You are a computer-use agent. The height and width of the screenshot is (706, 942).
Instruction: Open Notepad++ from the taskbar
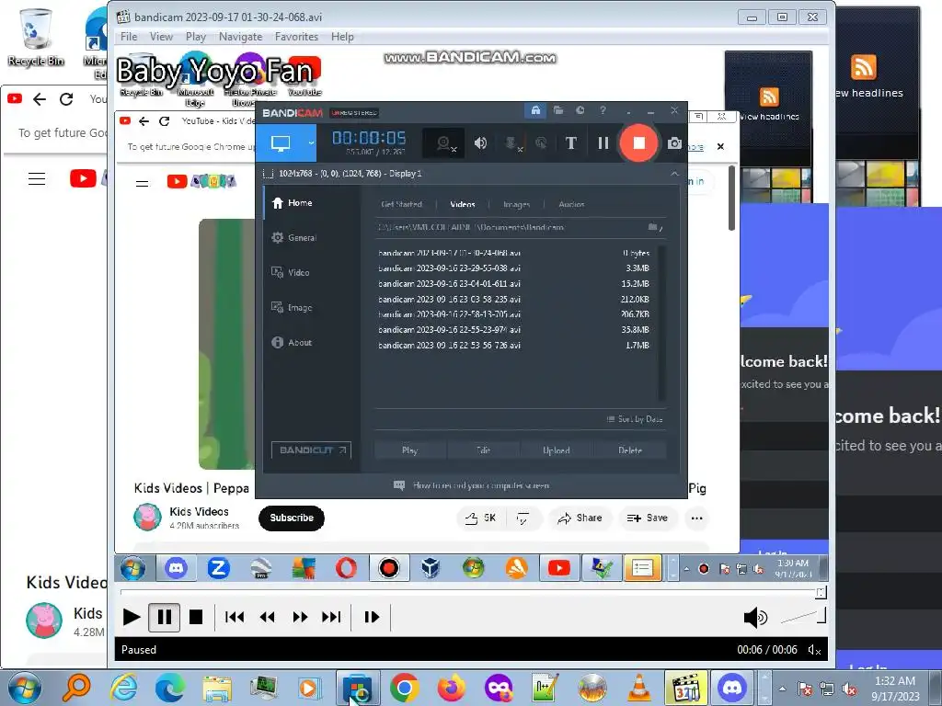click(545, 688)
